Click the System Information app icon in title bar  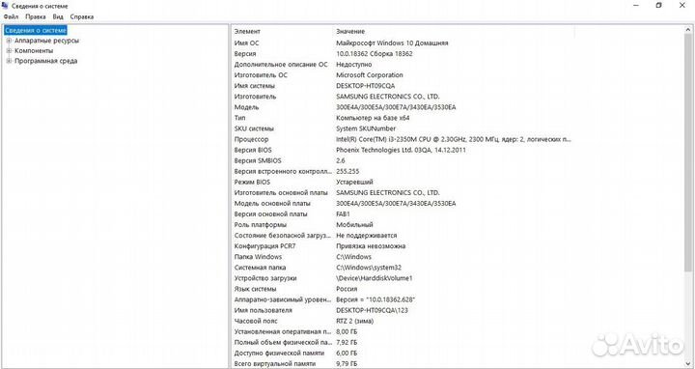tap(6, 6)
